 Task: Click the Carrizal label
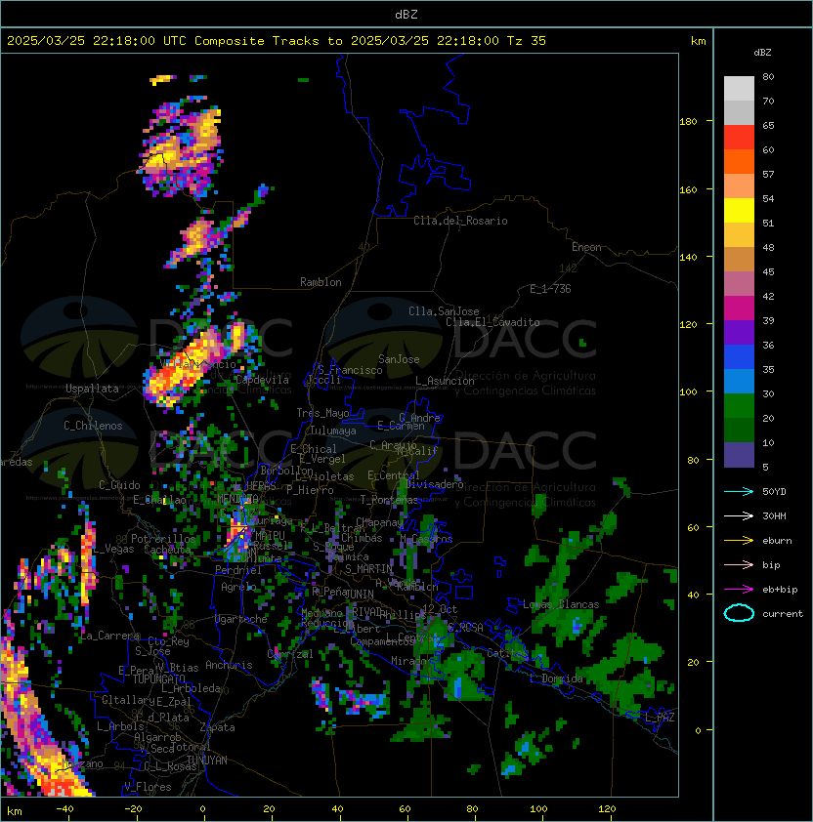(290, 654)
